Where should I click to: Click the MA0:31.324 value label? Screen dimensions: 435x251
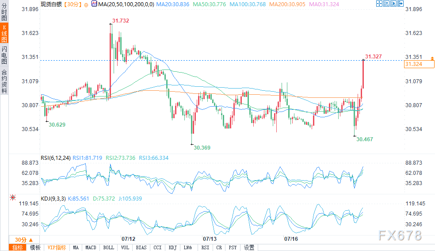pos(324,4)
